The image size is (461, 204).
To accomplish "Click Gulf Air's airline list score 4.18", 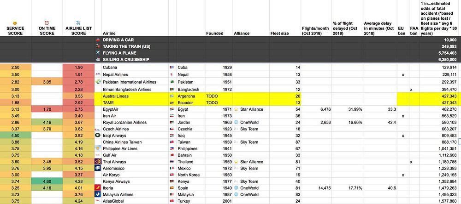I will pyautogui.click(x=78, y=155).
